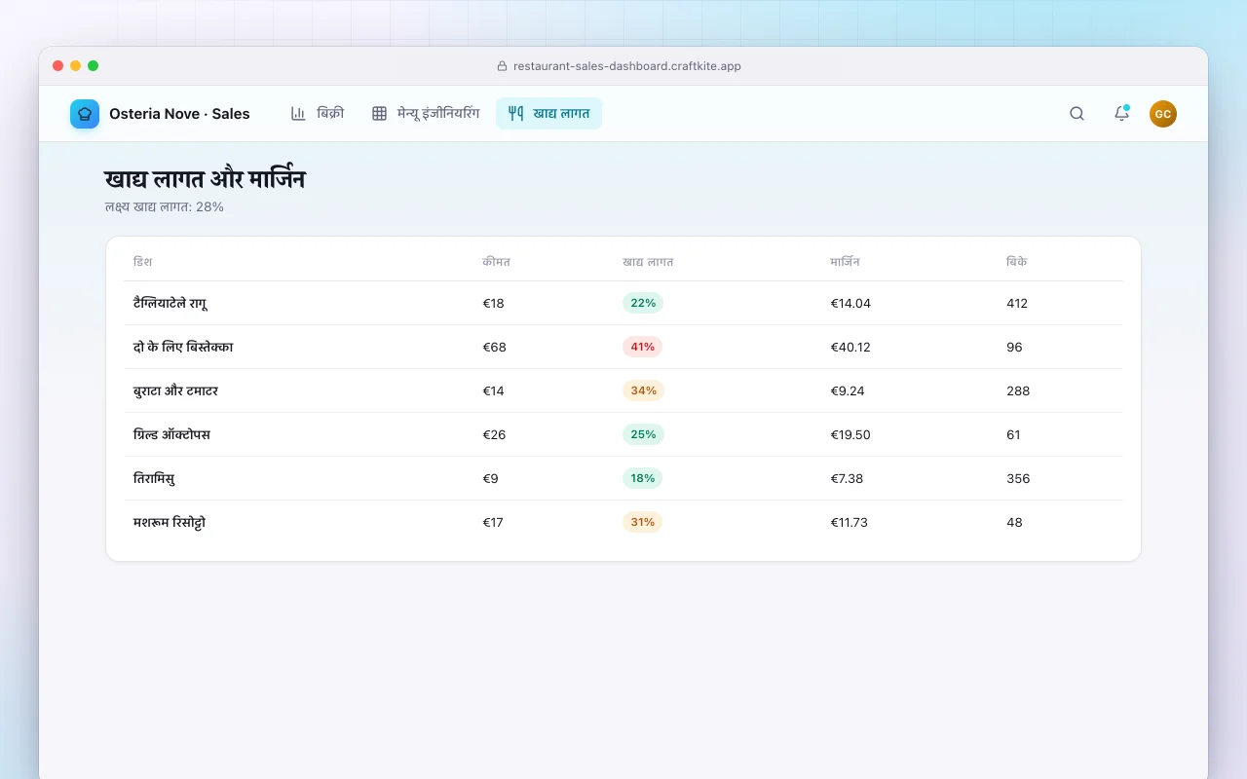
Task: Click the orange 34% food cost badge
Action: pos(643,390)
